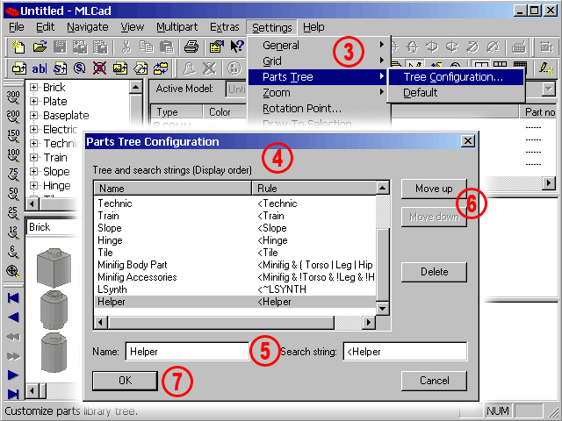562x421 pixels.
Task: Click the Open file folder icon
Action: (x=40, y=46)
